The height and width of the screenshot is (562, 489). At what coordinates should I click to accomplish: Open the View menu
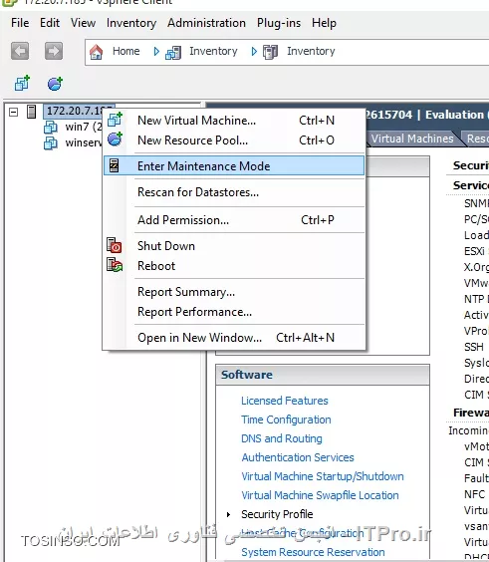point(83,23)
